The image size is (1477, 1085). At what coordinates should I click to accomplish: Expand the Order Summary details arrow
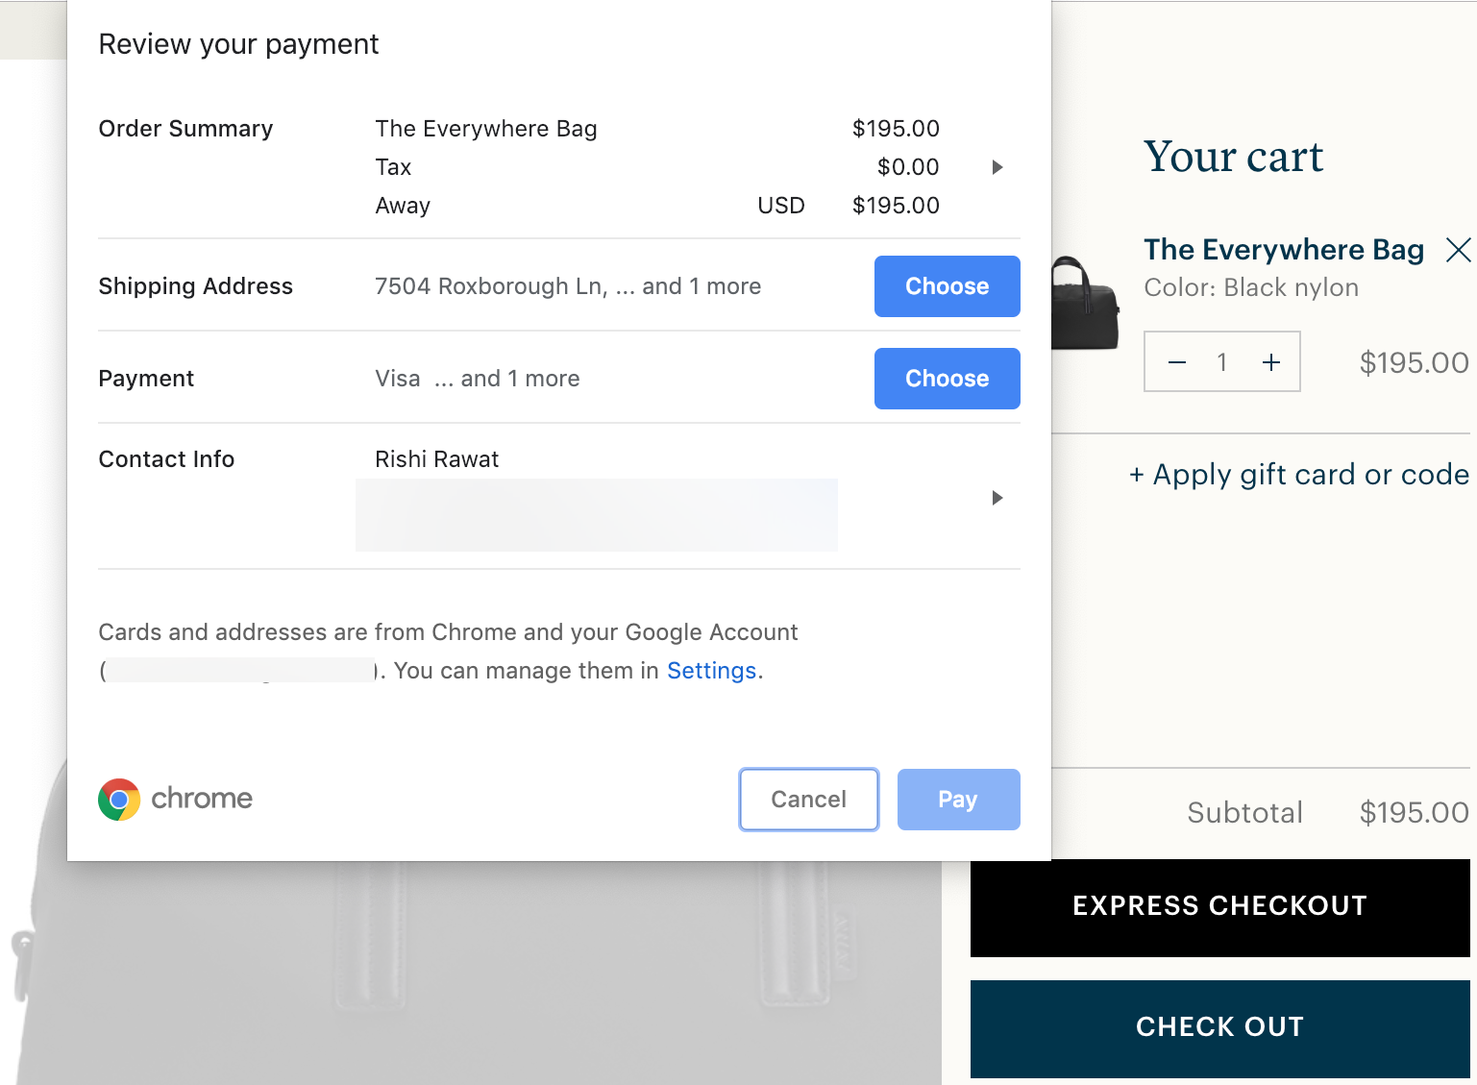(997, 167)
